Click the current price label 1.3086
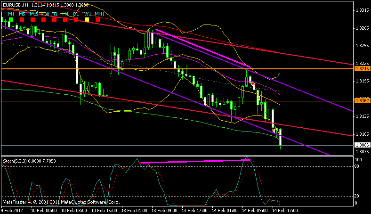 [x=362, y=145]
